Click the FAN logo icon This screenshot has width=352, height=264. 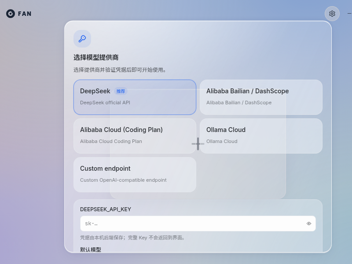point(11,14)
